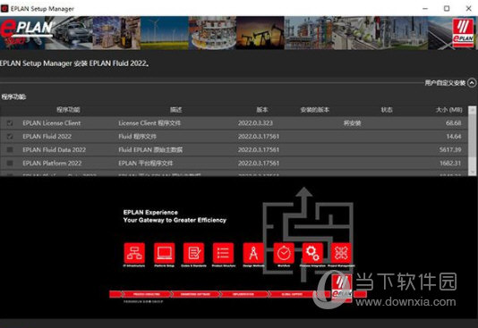Click the EPLAN logo at banner left
This screenshot has width=478, height=328.
click(x=26, y=32)
